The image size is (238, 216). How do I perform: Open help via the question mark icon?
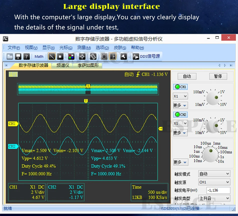(x=27, y=56)
